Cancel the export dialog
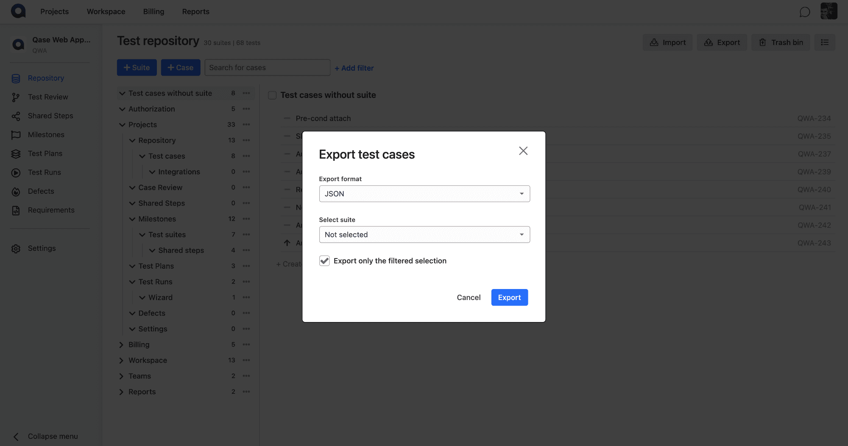Image resolution: width=848 pixels, height=446 pixels. [x=469, y=297]
